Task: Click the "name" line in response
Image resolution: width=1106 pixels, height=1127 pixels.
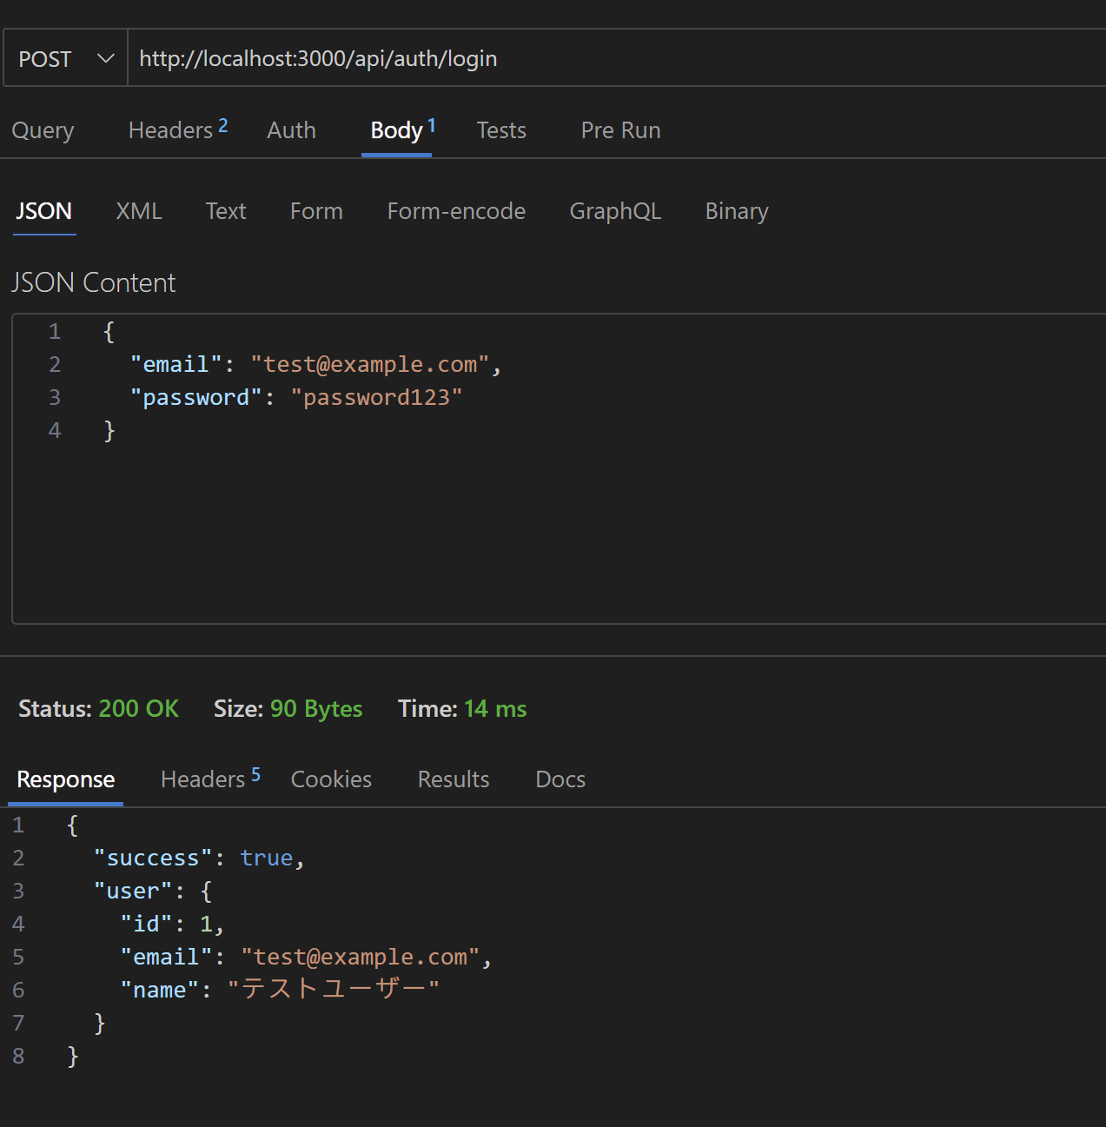Action: 280,990
